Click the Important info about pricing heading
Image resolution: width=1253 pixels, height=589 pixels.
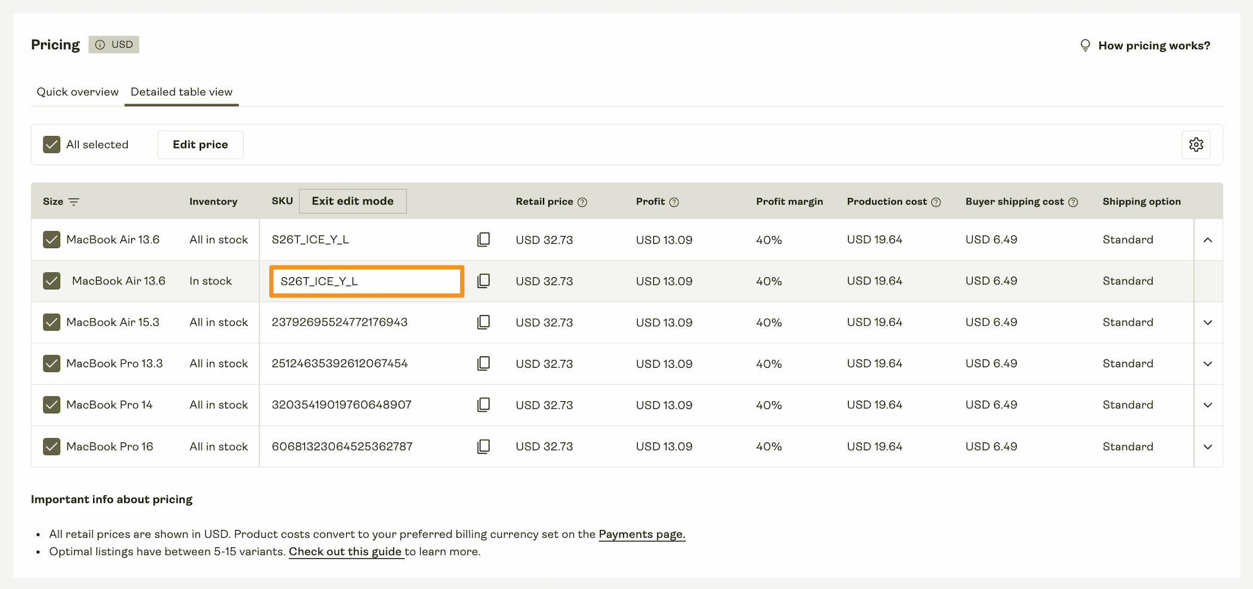[112, 500]
